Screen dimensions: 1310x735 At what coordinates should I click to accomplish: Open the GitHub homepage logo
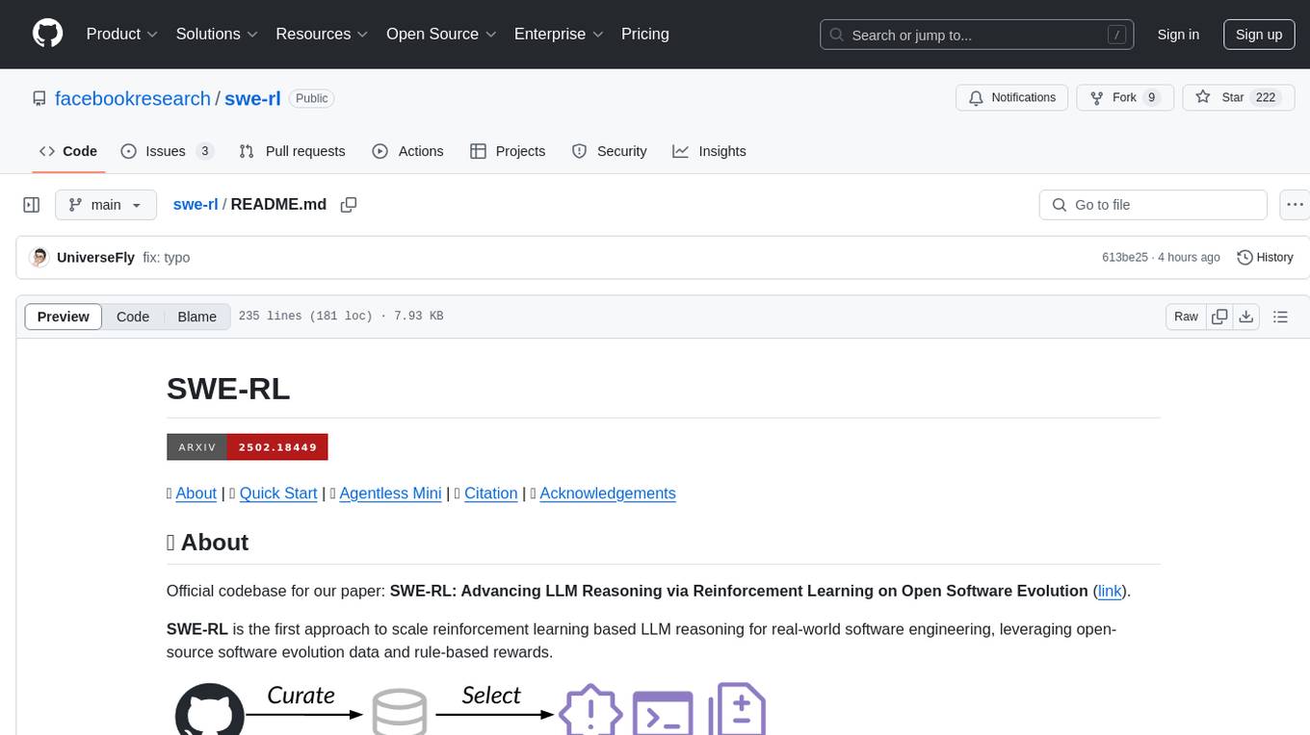tap(47, 34)
